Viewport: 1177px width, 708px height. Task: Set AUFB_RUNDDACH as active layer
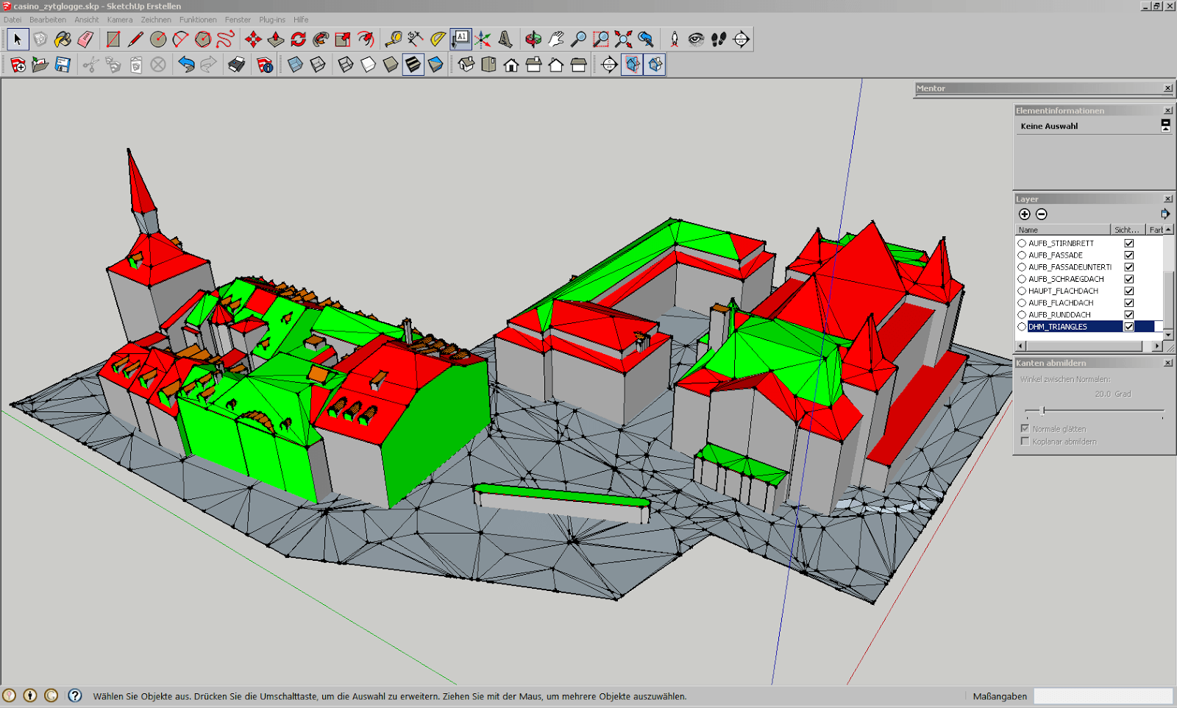pos(1022,315)
